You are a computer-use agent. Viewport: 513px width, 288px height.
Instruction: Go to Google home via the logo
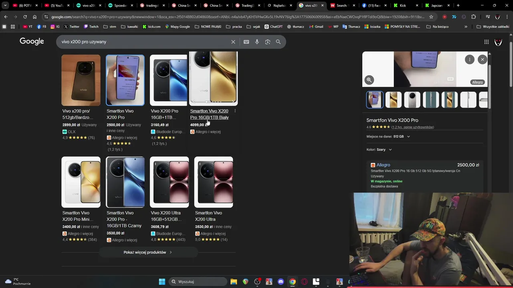click(32, 42)
